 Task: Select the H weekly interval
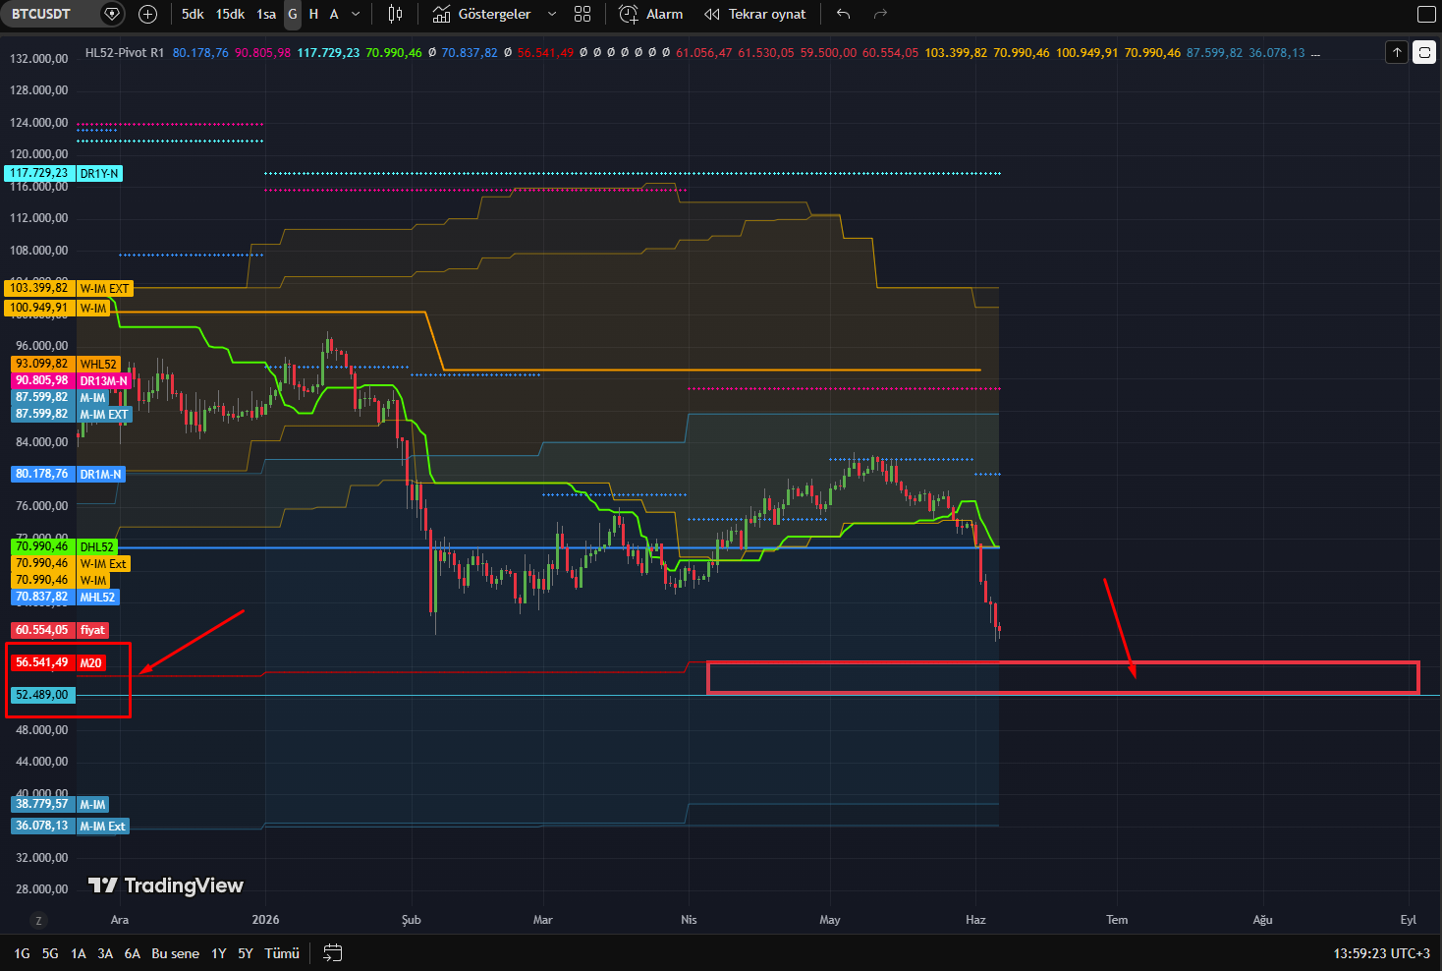coord(313,14)
